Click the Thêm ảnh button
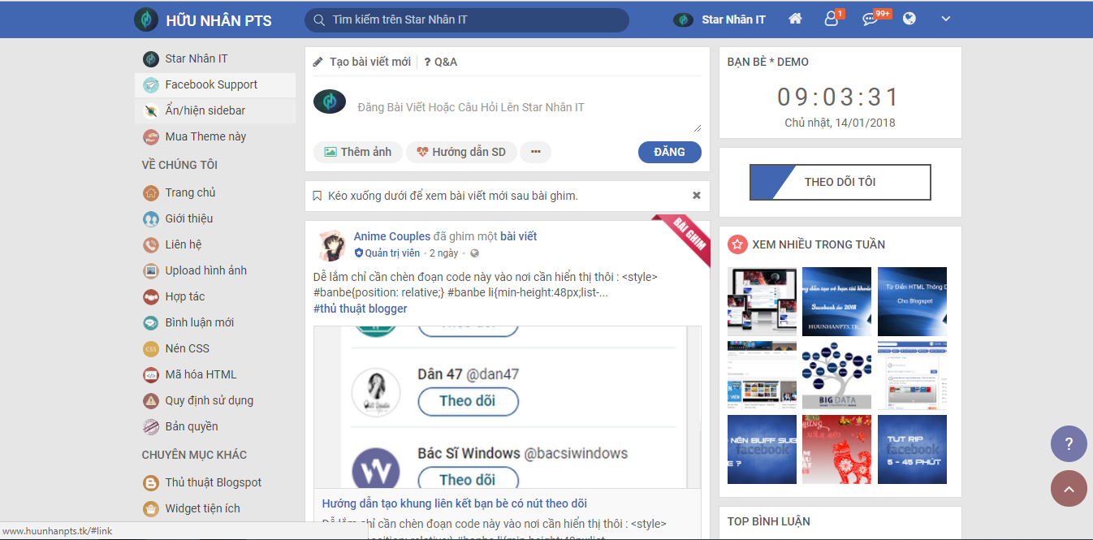The height and width of the screenshot is (540, 1093). coord(358,152)
